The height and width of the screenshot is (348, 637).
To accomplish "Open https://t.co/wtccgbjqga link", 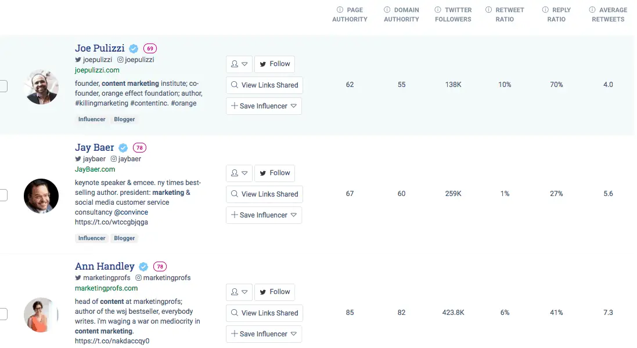I will click(111, 222).
